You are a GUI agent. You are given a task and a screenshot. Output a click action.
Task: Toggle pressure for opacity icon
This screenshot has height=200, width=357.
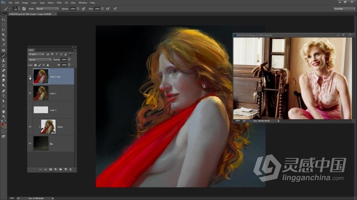pyautogui.click(x=84, y=9)
